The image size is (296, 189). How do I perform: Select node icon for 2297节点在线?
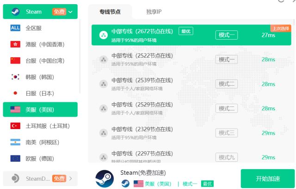point(104,157)
